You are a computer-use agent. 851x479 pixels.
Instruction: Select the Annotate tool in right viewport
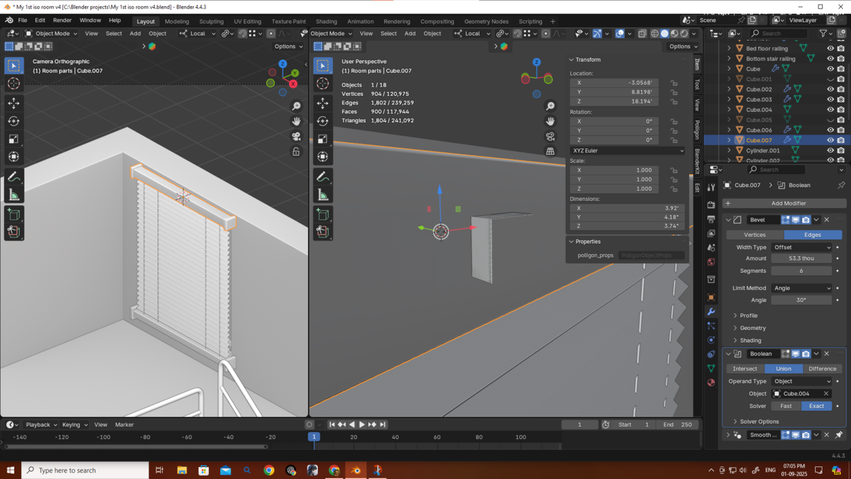(x=322, y=177)
